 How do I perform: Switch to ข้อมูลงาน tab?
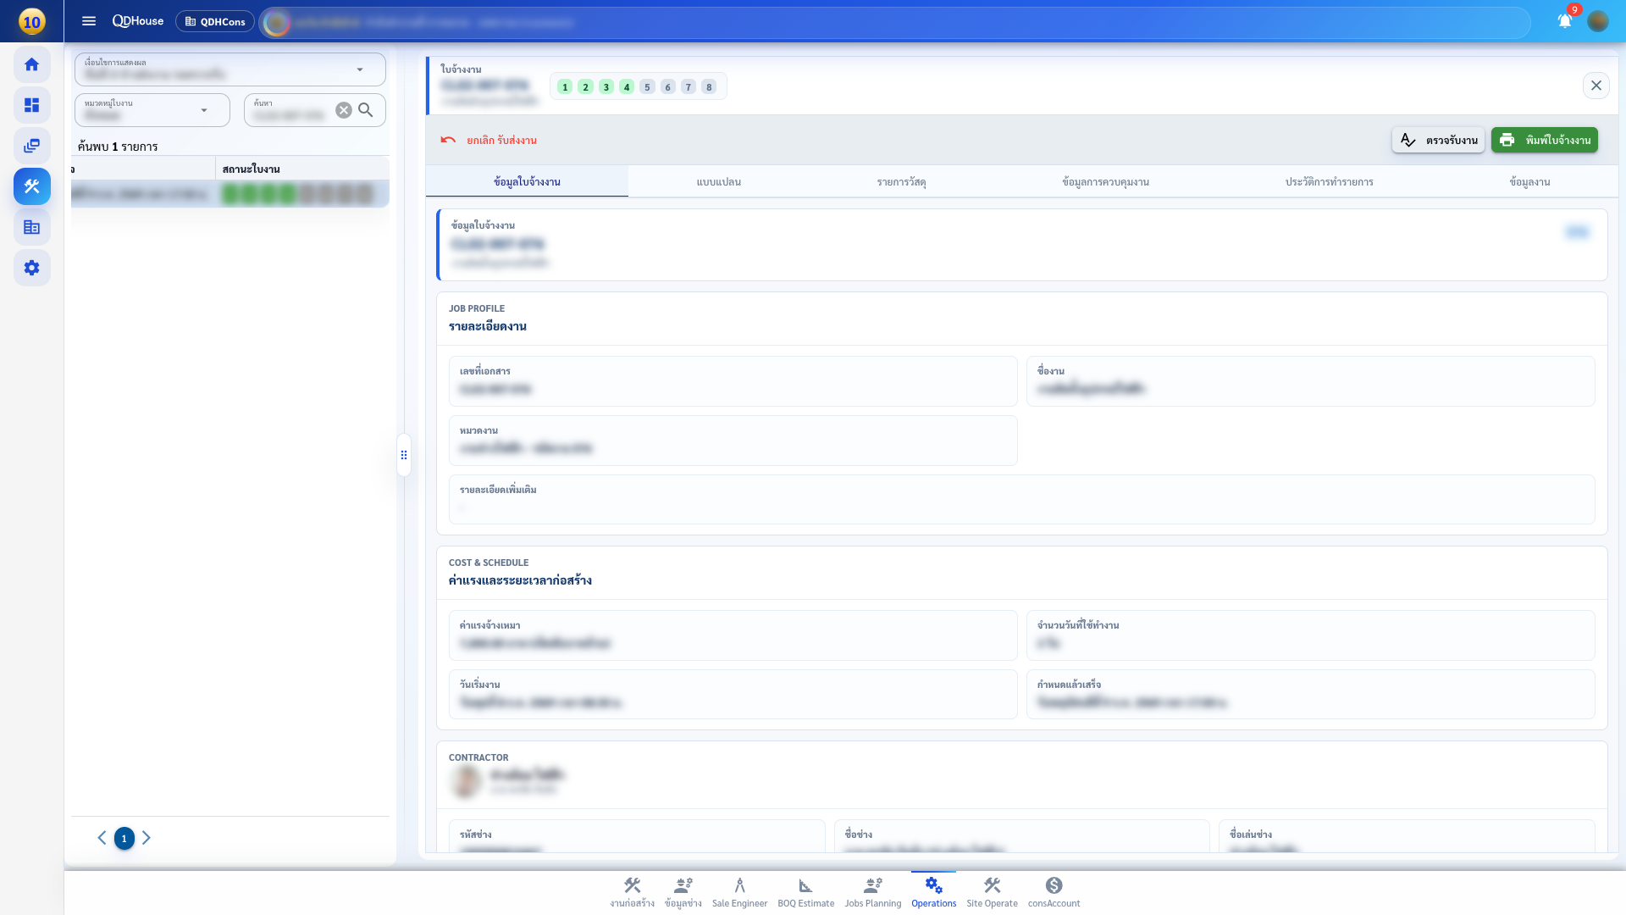click(1529, 181)
